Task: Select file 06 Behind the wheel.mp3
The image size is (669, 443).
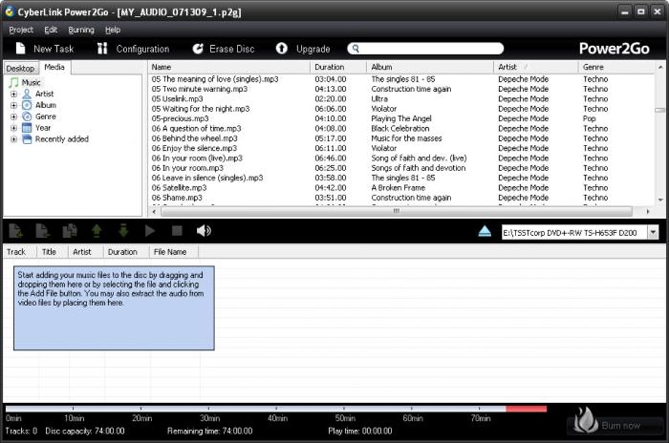Action: click(x=195, y=138)
